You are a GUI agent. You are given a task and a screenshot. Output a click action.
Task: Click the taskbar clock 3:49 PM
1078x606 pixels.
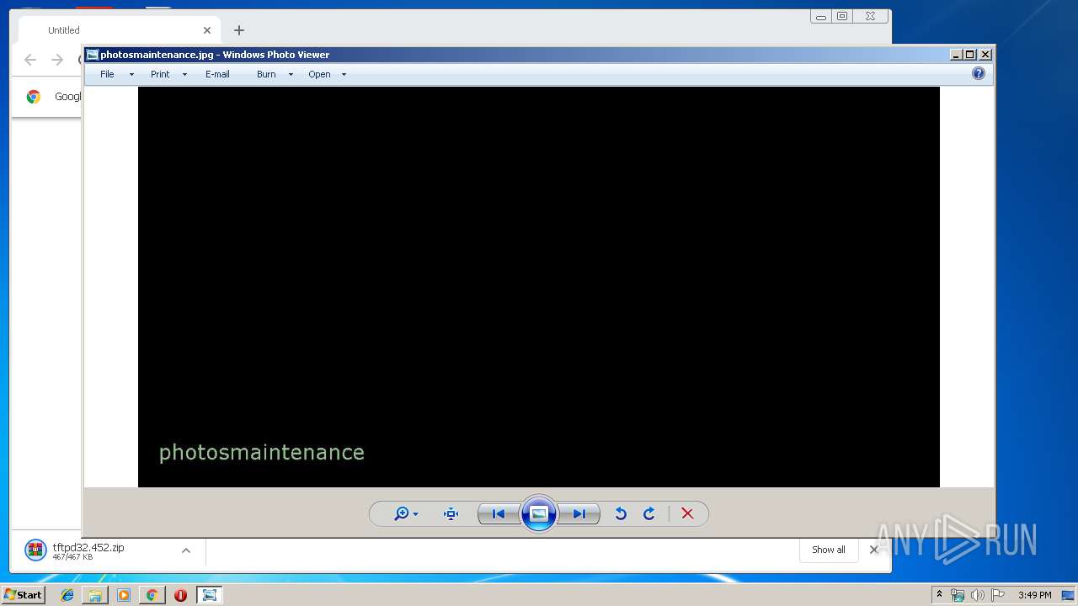tap(1034, 595)
